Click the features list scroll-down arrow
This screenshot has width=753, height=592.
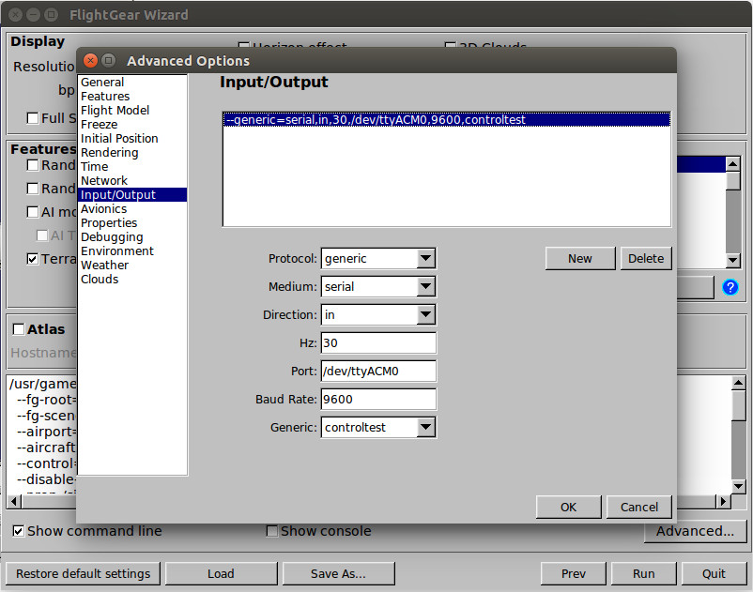tap(733, 261)
